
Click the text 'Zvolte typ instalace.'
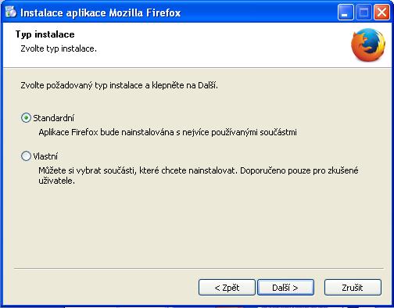[x=59, y=48]
